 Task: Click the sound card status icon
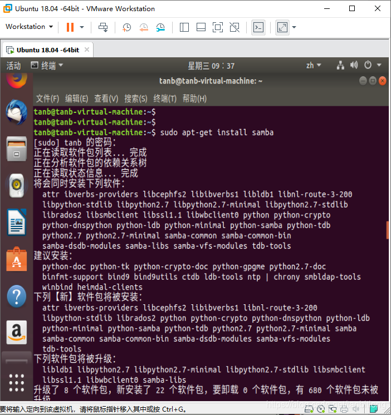[356, 409]
